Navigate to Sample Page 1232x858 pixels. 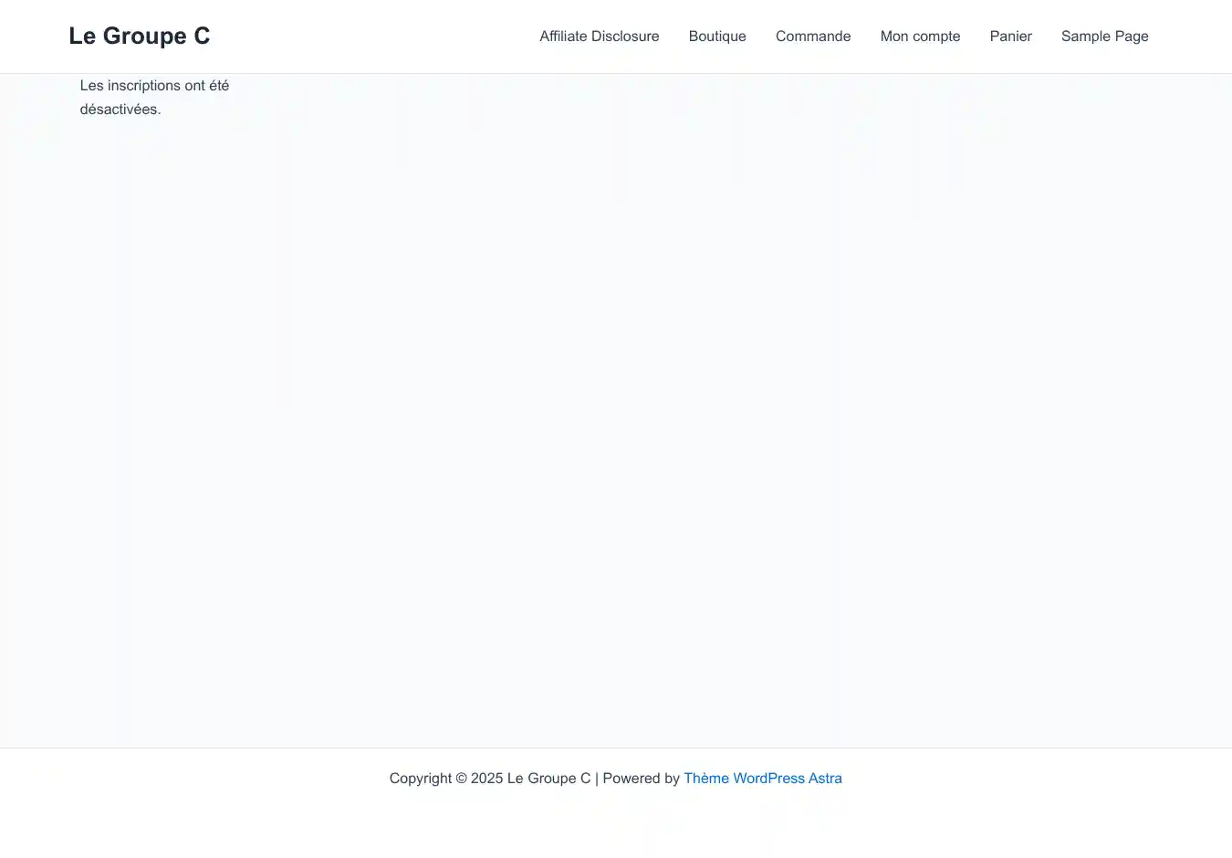tap(1104, 37)
